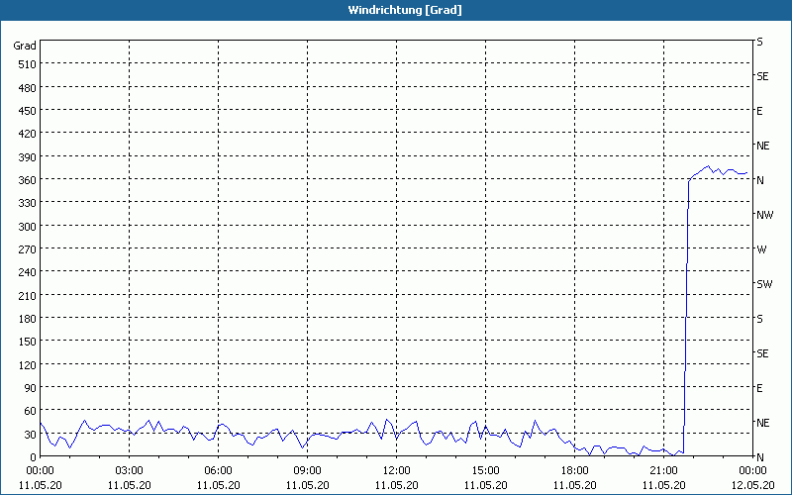792x495 pixels.
Task: Click the 300 y-axis value
Action: click(28, 227)
